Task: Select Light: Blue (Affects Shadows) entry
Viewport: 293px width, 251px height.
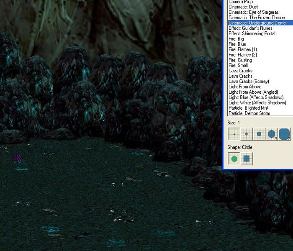Action: click(256, 97)
